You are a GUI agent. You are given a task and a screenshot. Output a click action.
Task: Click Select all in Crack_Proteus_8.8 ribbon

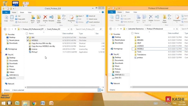[91, 16]
